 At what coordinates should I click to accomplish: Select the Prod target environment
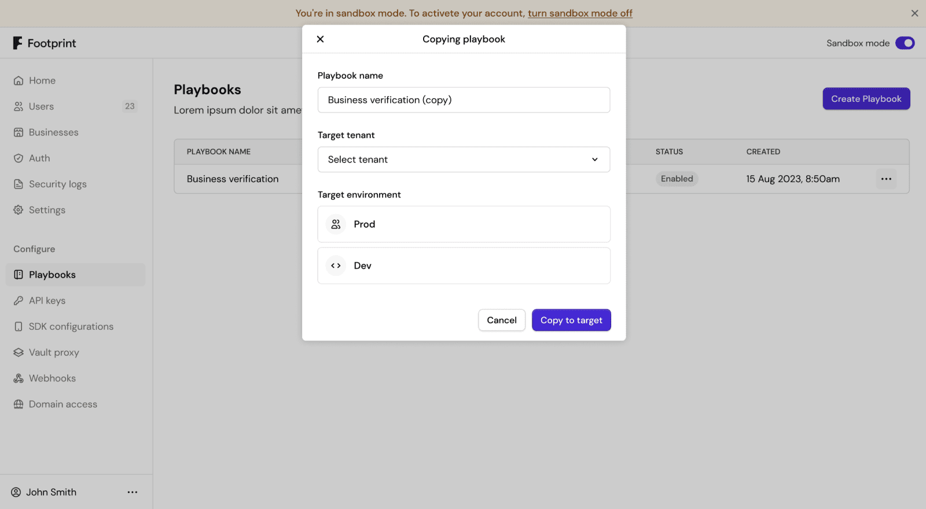click(464, 224)
